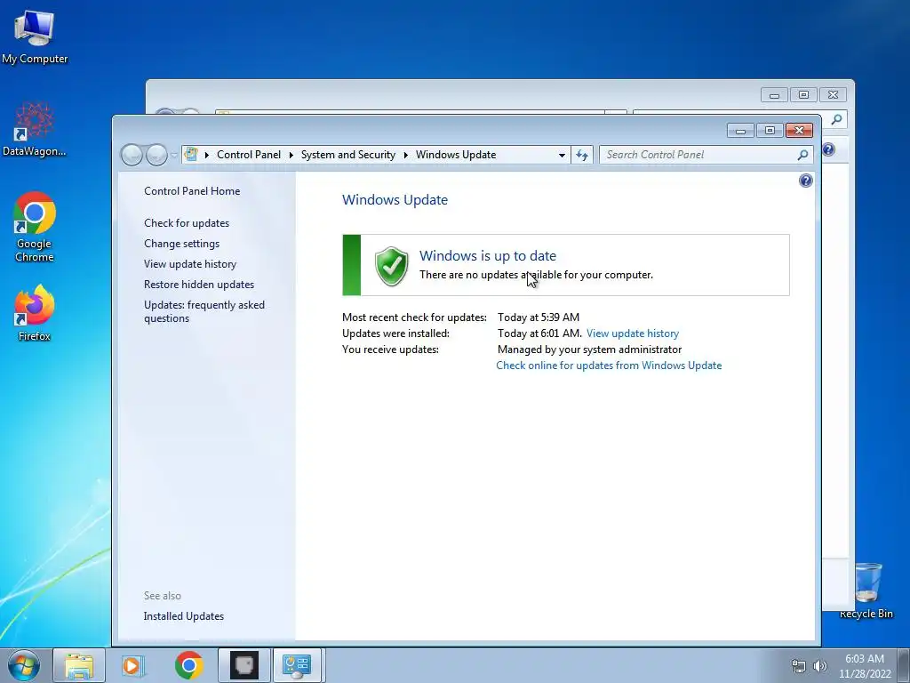Check online for updates from Windows Update
This screenshot has height=683, width=910.
click(x=609, y=366)
